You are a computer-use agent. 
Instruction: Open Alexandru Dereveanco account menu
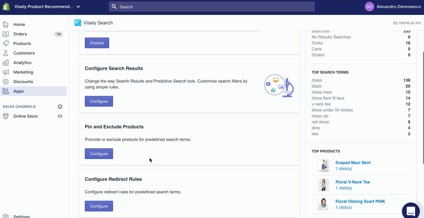tap(398, 7)
